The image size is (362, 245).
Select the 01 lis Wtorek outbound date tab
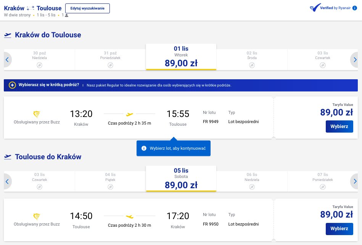[x=181, y=57]
